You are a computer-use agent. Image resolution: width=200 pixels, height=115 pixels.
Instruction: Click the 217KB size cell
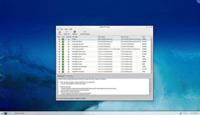144,69
